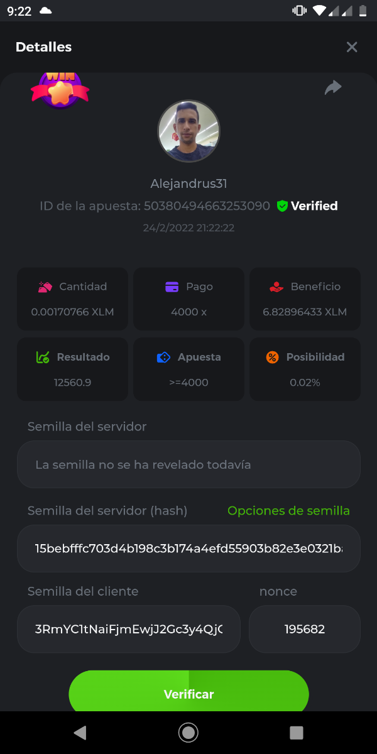Select the nonce value field
The image size is (377, 754).
click(305, 629)
